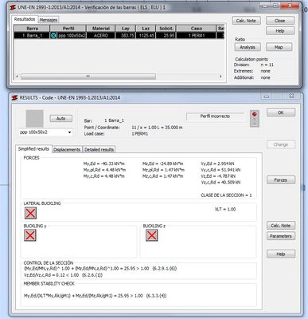The image size is (308, 319).
Task: Click the Robot logo icon in Results title bar
Action: (14, 98)
